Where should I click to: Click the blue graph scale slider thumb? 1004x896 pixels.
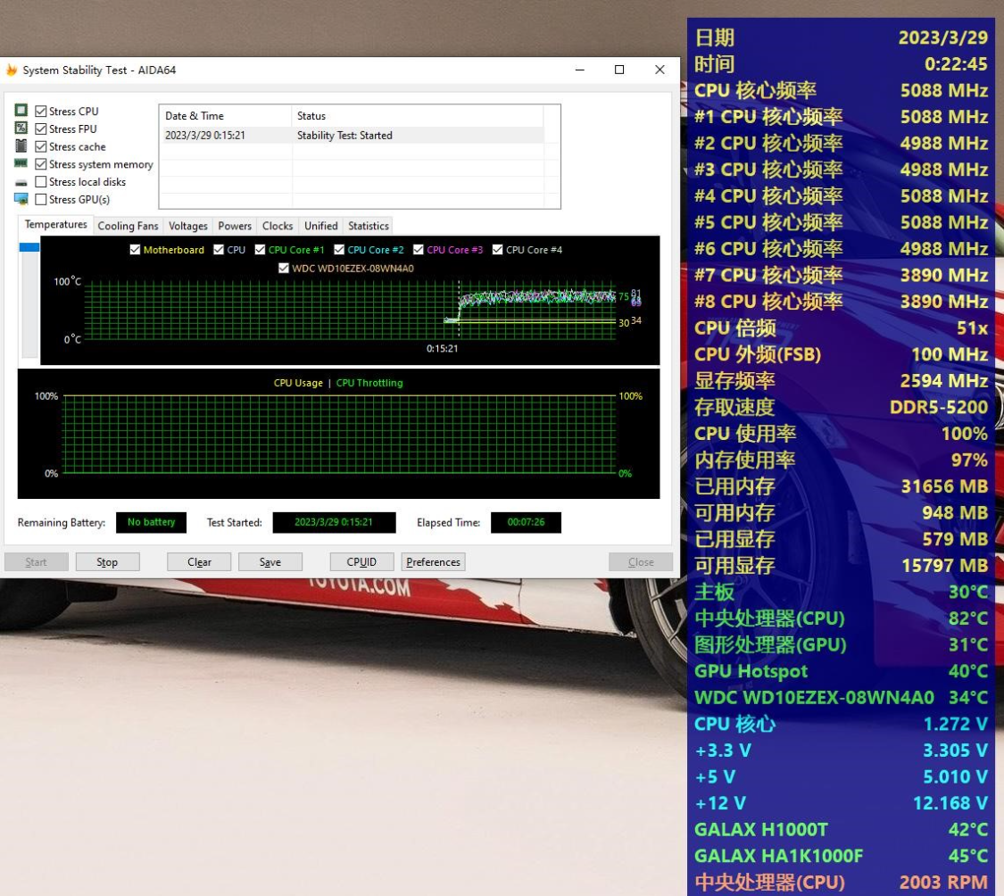click(29, 247)
